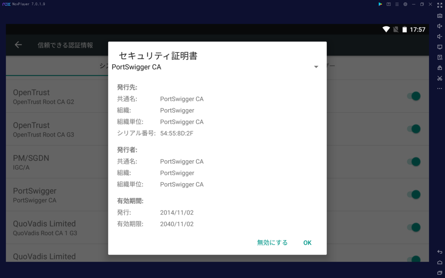Click volume up icon in sidebar
Screen dimensions: 445x278
click(440, 26)
